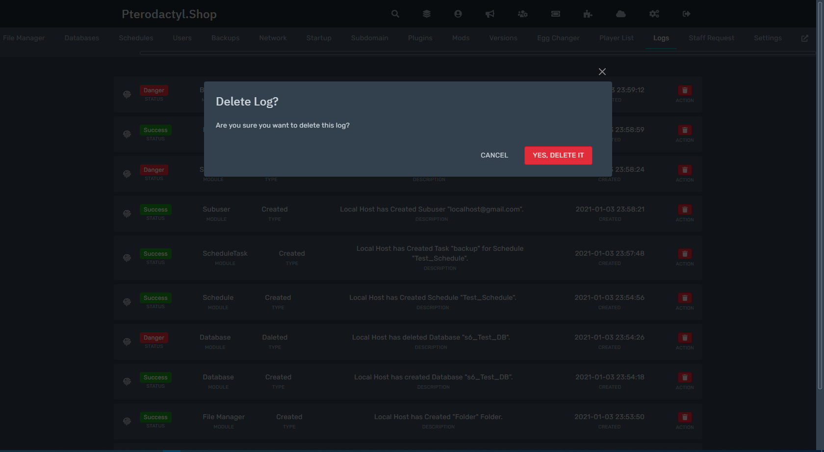The width and height of the screenshot is (824, 452).
Task: Click the search magnifier icon in header
Action: 395,14
